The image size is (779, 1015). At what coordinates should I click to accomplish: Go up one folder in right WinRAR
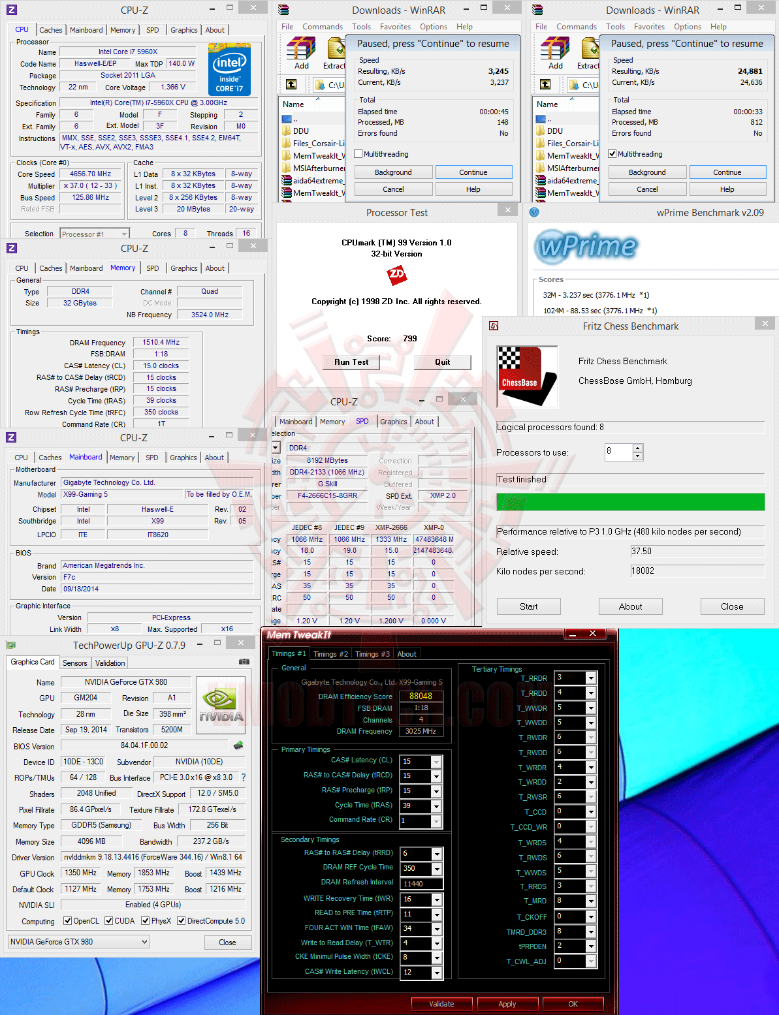point(545,85)
